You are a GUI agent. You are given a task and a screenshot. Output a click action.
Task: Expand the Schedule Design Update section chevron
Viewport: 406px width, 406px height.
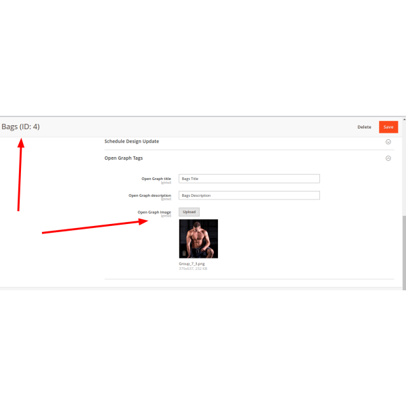pos(388,141)
